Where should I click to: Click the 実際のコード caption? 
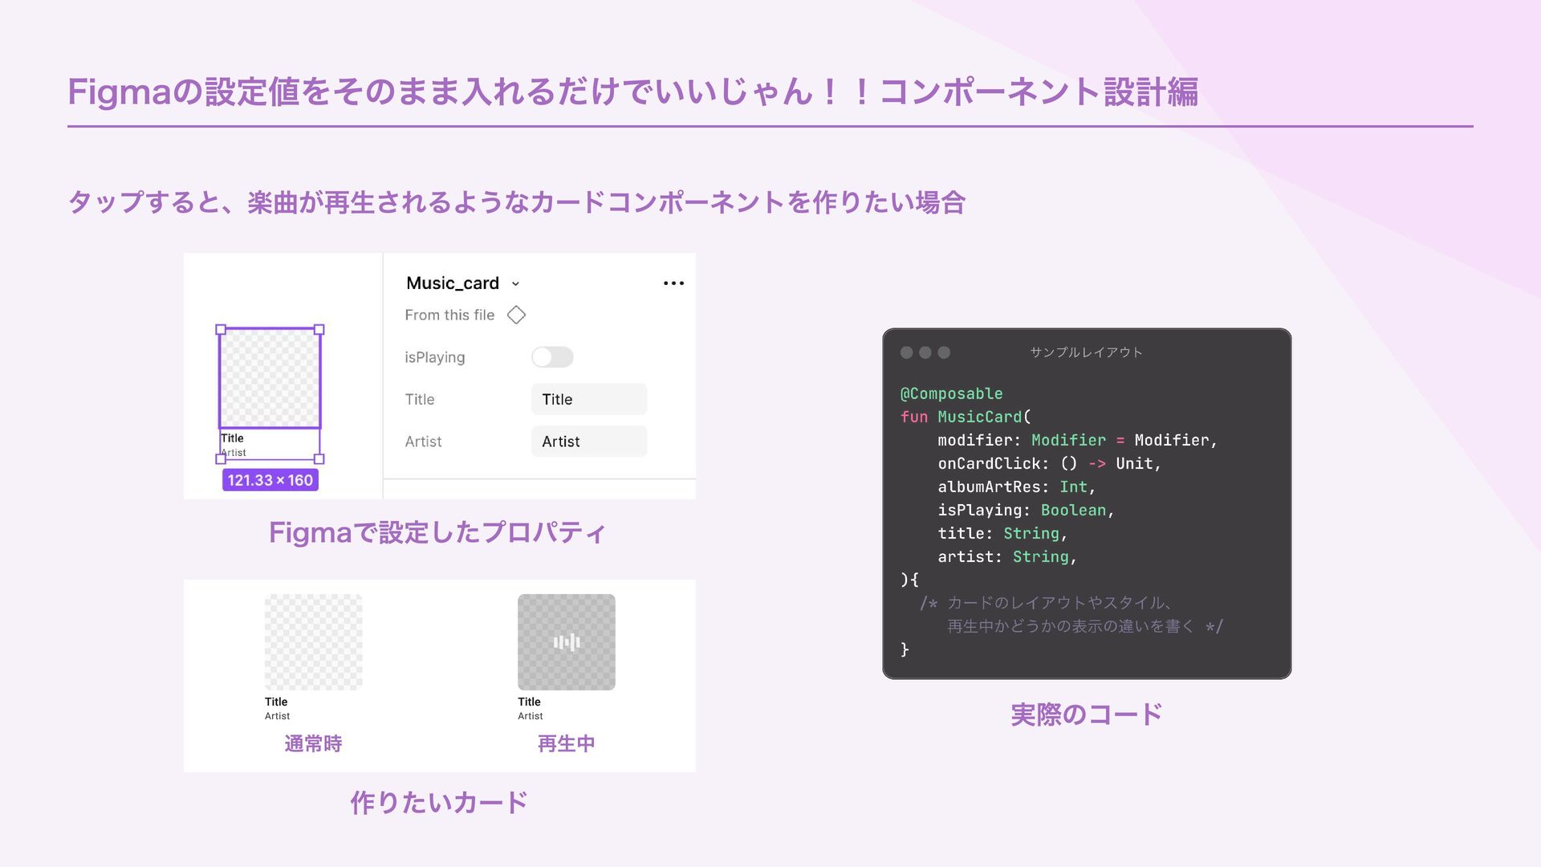(x=1087, y=714)
